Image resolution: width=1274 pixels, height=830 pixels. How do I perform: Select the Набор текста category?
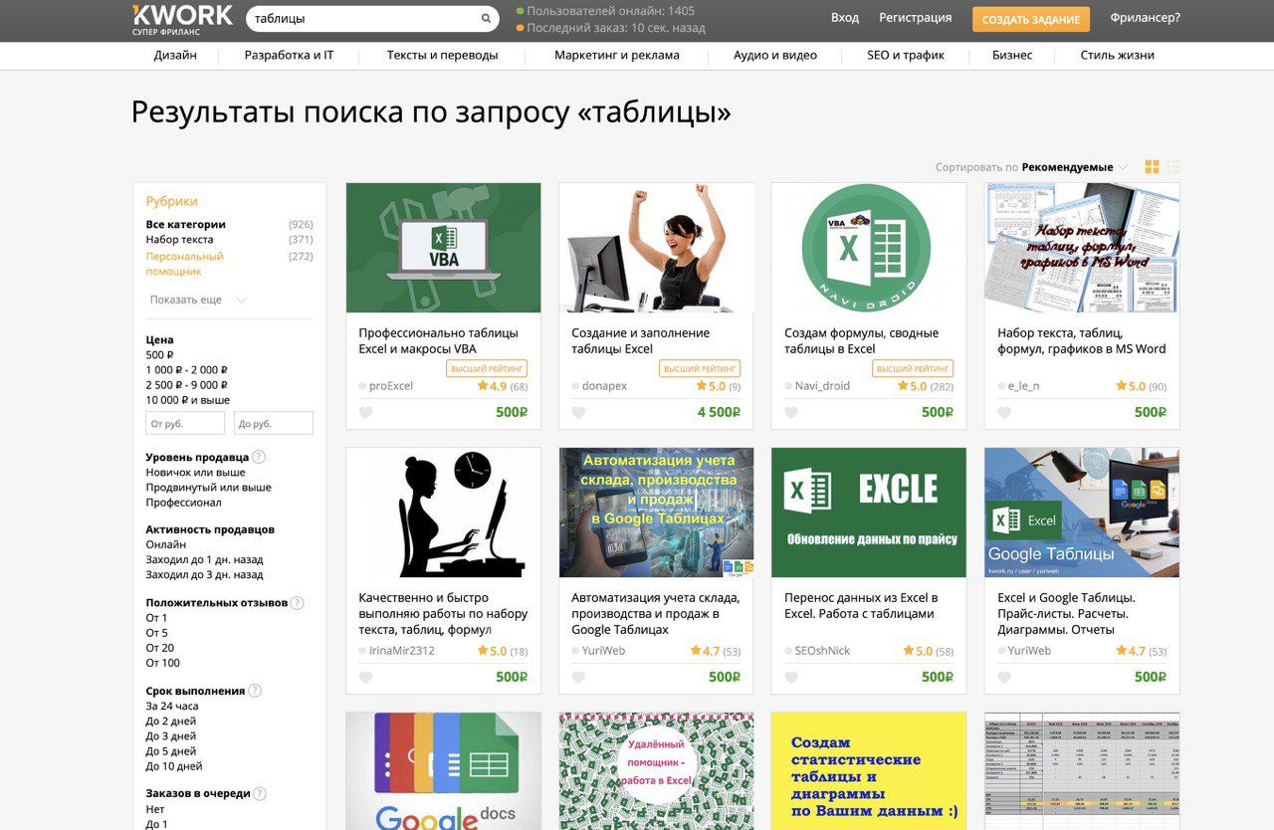179,240
